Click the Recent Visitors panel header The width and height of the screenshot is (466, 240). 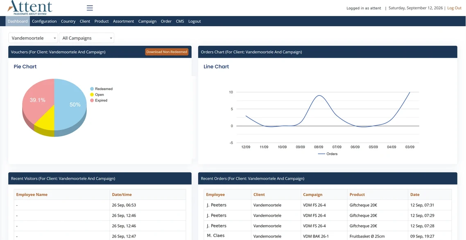pos(100,179)
